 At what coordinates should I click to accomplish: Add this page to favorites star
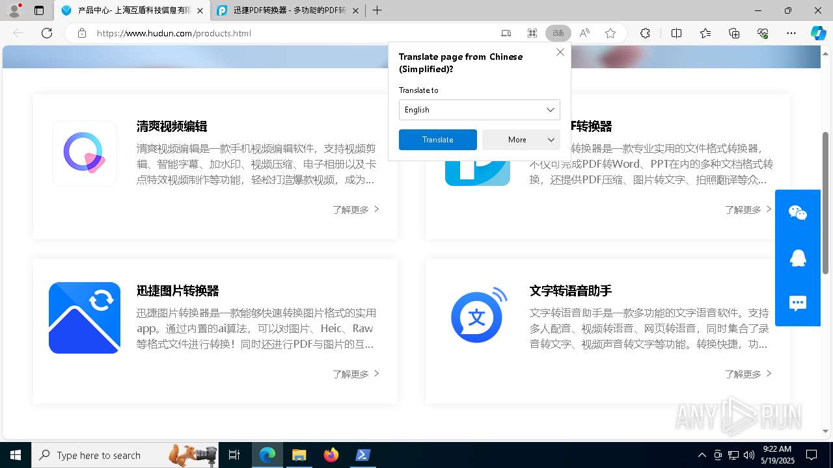(x=610, y=33)
